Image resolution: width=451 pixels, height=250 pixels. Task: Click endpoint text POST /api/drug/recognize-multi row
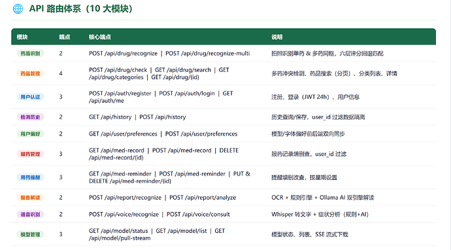[x=208, y=53]
